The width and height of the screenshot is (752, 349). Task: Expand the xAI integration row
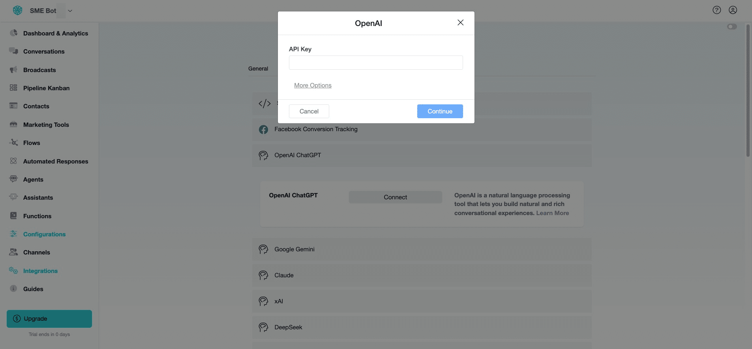point(422,301)
